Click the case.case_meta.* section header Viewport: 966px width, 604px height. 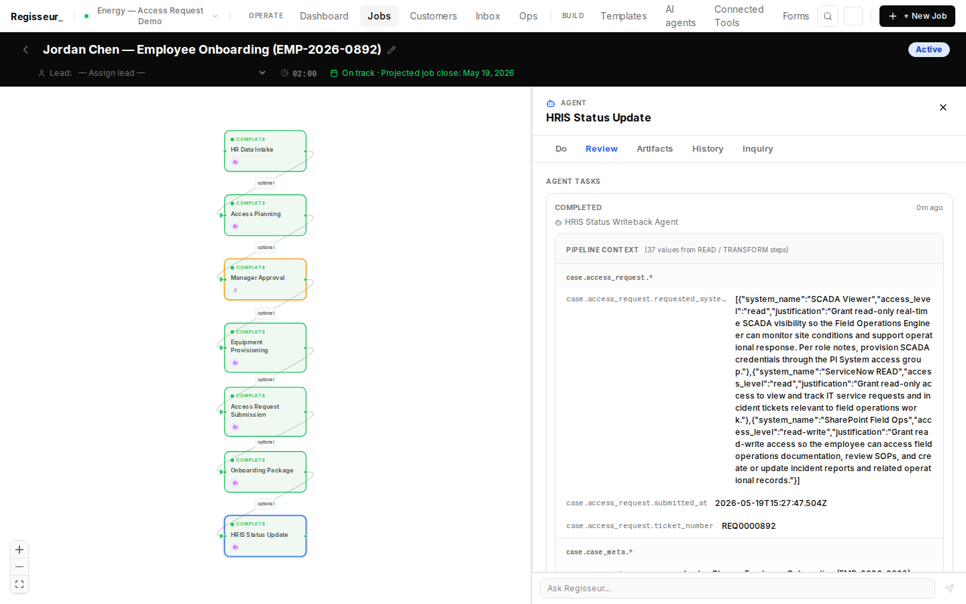(599, 552)
